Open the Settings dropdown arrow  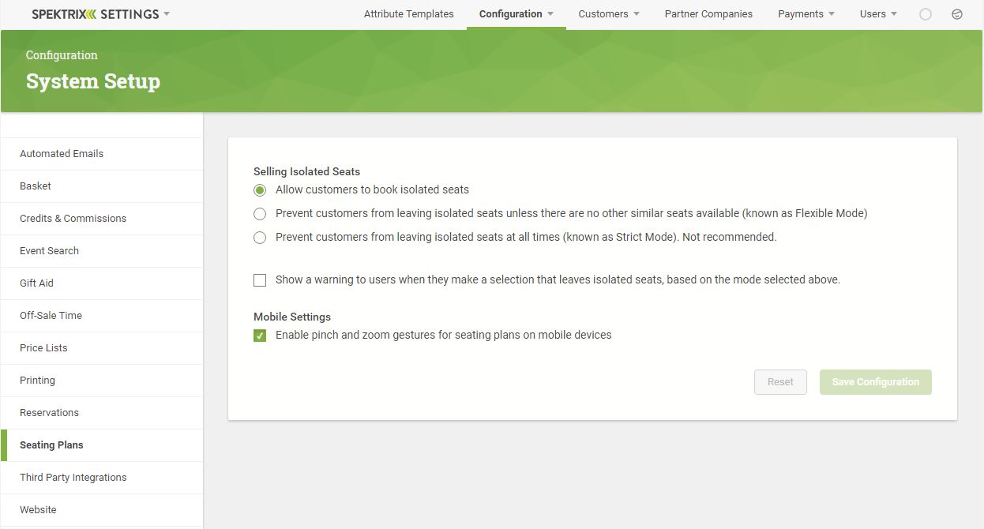point(165,13)
